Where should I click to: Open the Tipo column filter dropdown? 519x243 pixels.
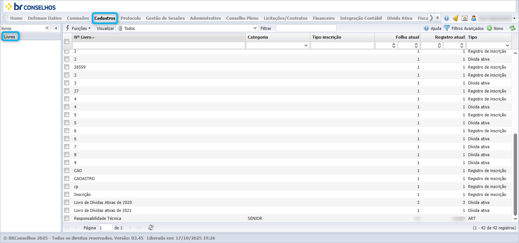506,45
